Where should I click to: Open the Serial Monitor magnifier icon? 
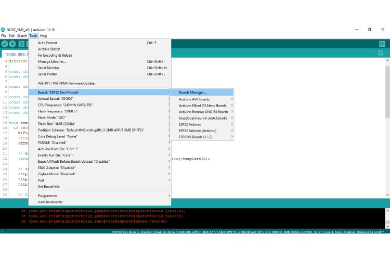(x=382, y=44)
